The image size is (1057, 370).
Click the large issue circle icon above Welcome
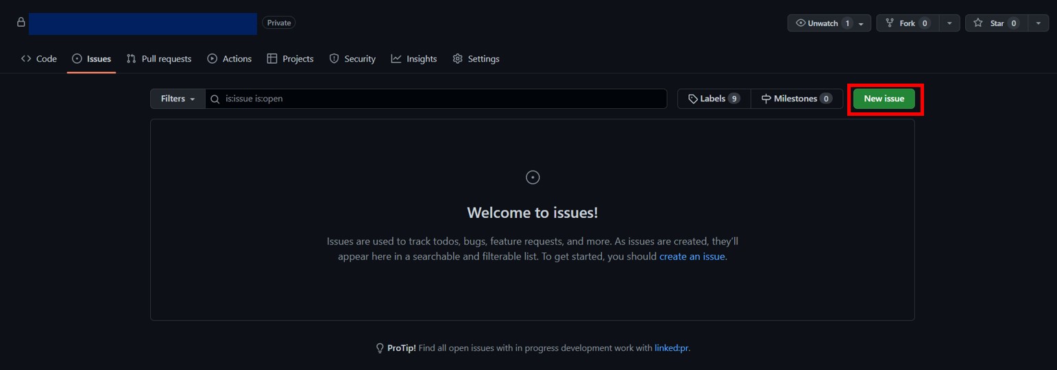tap(533, 177)
